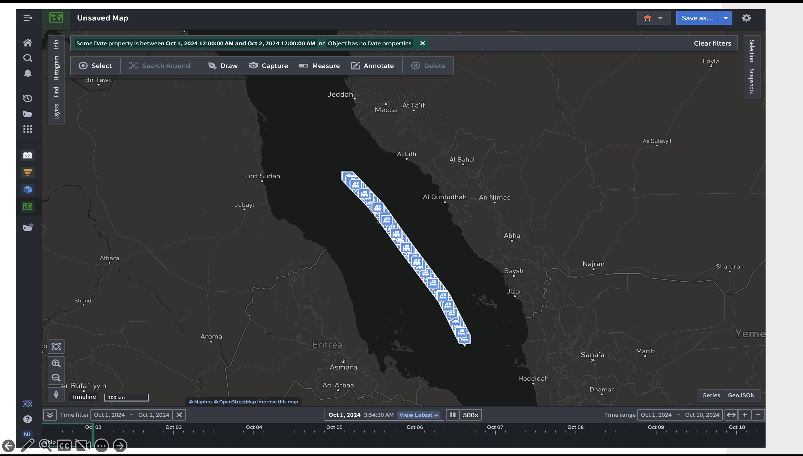This screenshot has width=803, height=456.
Task: Open the Layers side tab
Action: click(x=56, y=111)
